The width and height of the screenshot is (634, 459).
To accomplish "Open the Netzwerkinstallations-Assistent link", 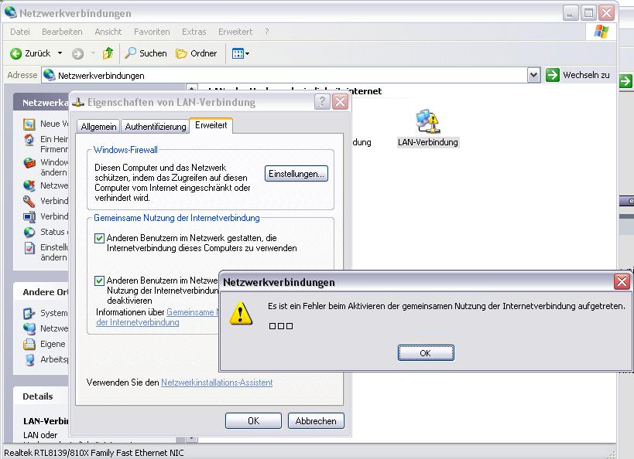I will pos(217,382).
